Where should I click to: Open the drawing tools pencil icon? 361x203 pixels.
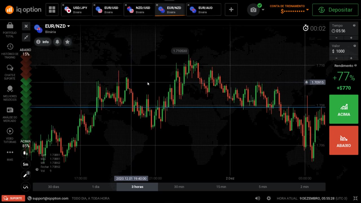tap(25, 175)
